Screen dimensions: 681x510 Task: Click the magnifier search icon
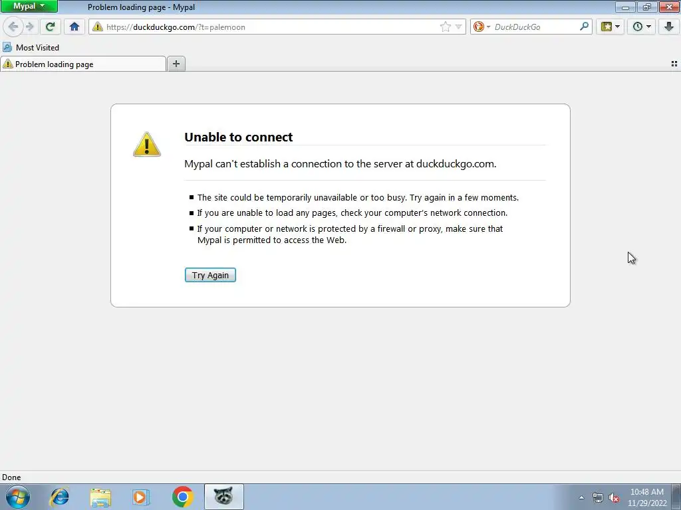click(584, 27)
